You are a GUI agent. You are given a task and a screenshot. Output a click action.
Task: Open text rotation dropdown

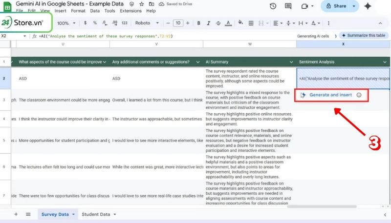tap(315, 23)
